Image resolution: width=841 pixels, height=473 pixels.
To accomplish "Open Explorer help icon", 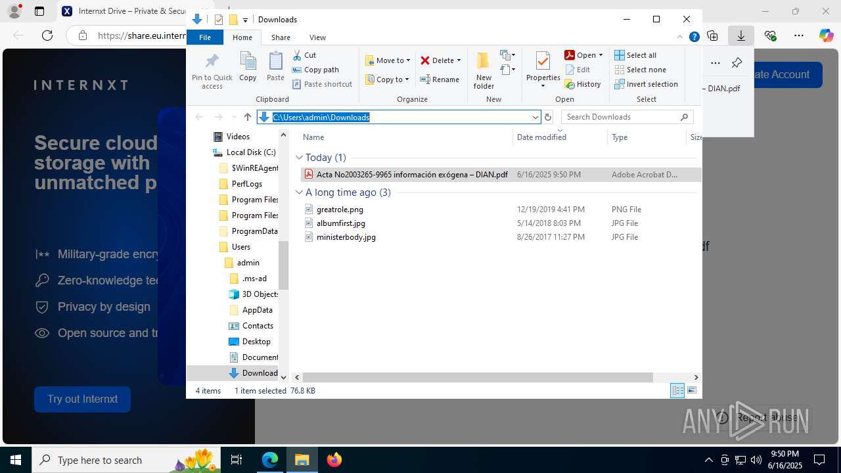I will tap(694, 37).
